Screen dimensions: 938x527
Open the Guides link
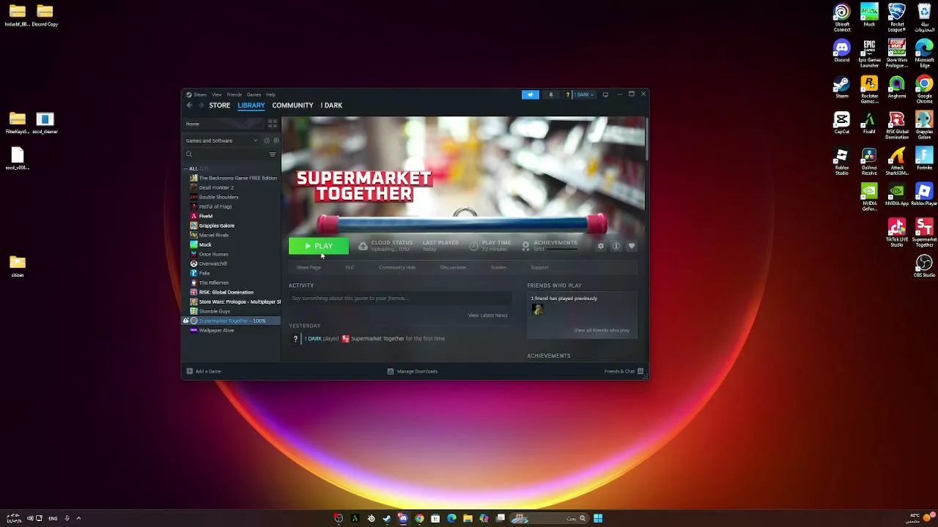click(498, 267)
